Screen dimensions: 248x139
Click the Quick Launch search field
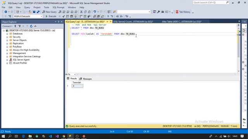pos(211,3)
